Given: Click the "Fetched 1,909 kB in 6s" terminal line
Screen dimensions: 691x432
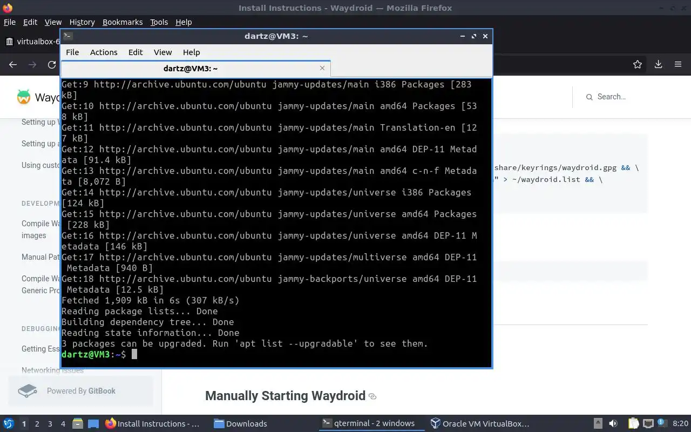Looking at the screenshot, I should coord(151,300).
